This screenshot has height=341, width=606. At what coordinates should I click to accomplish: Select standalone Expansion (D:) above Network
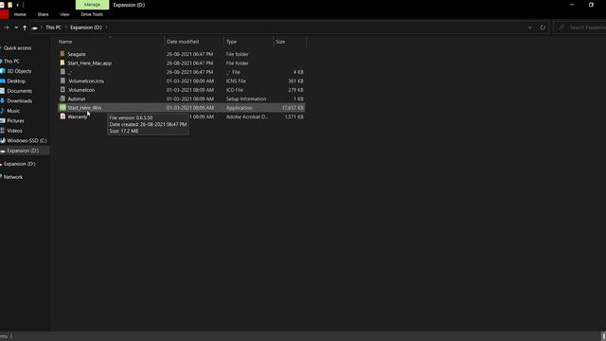coord(19,164)
